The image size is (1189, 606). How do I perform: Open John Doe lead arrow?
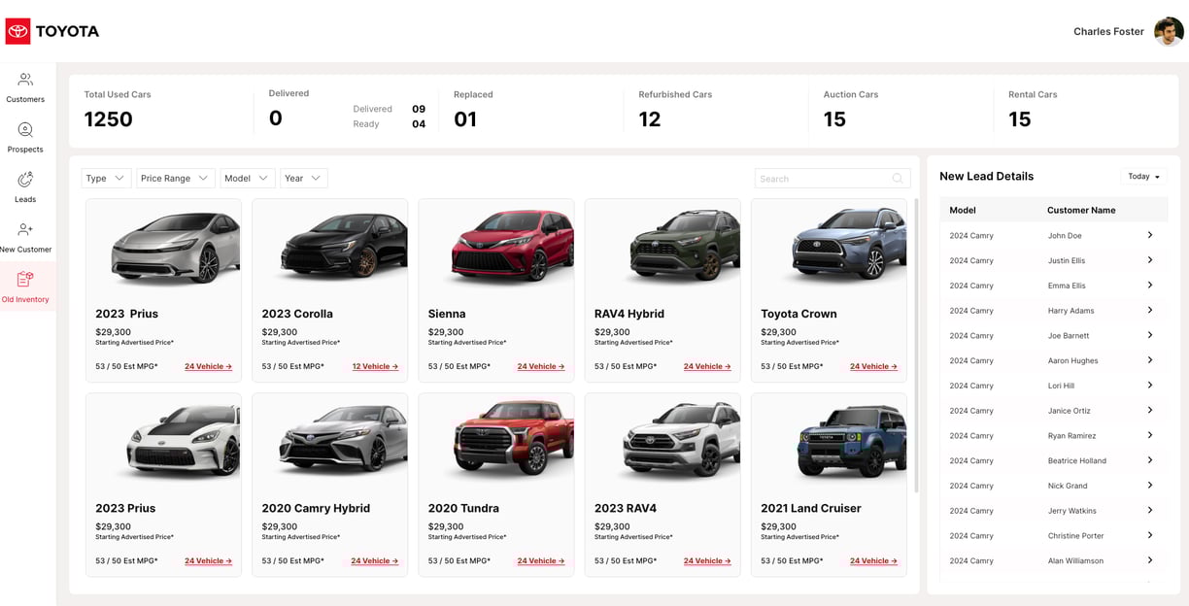pyautogui.click(x=1150, y=235)
